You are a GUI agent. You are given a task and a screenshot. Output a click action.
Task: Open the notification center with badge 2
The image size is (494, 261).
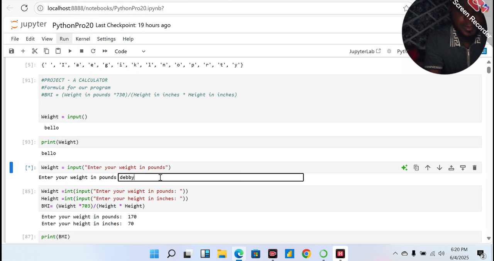(481, 254)
